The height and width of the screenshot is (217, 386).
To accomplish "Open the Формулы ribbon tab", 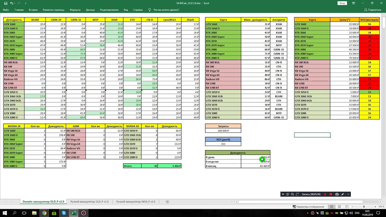I will click(75, 10).
